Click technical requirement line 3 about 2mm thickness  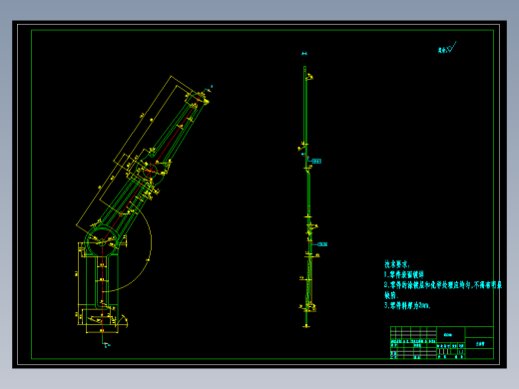pos(407,305)
